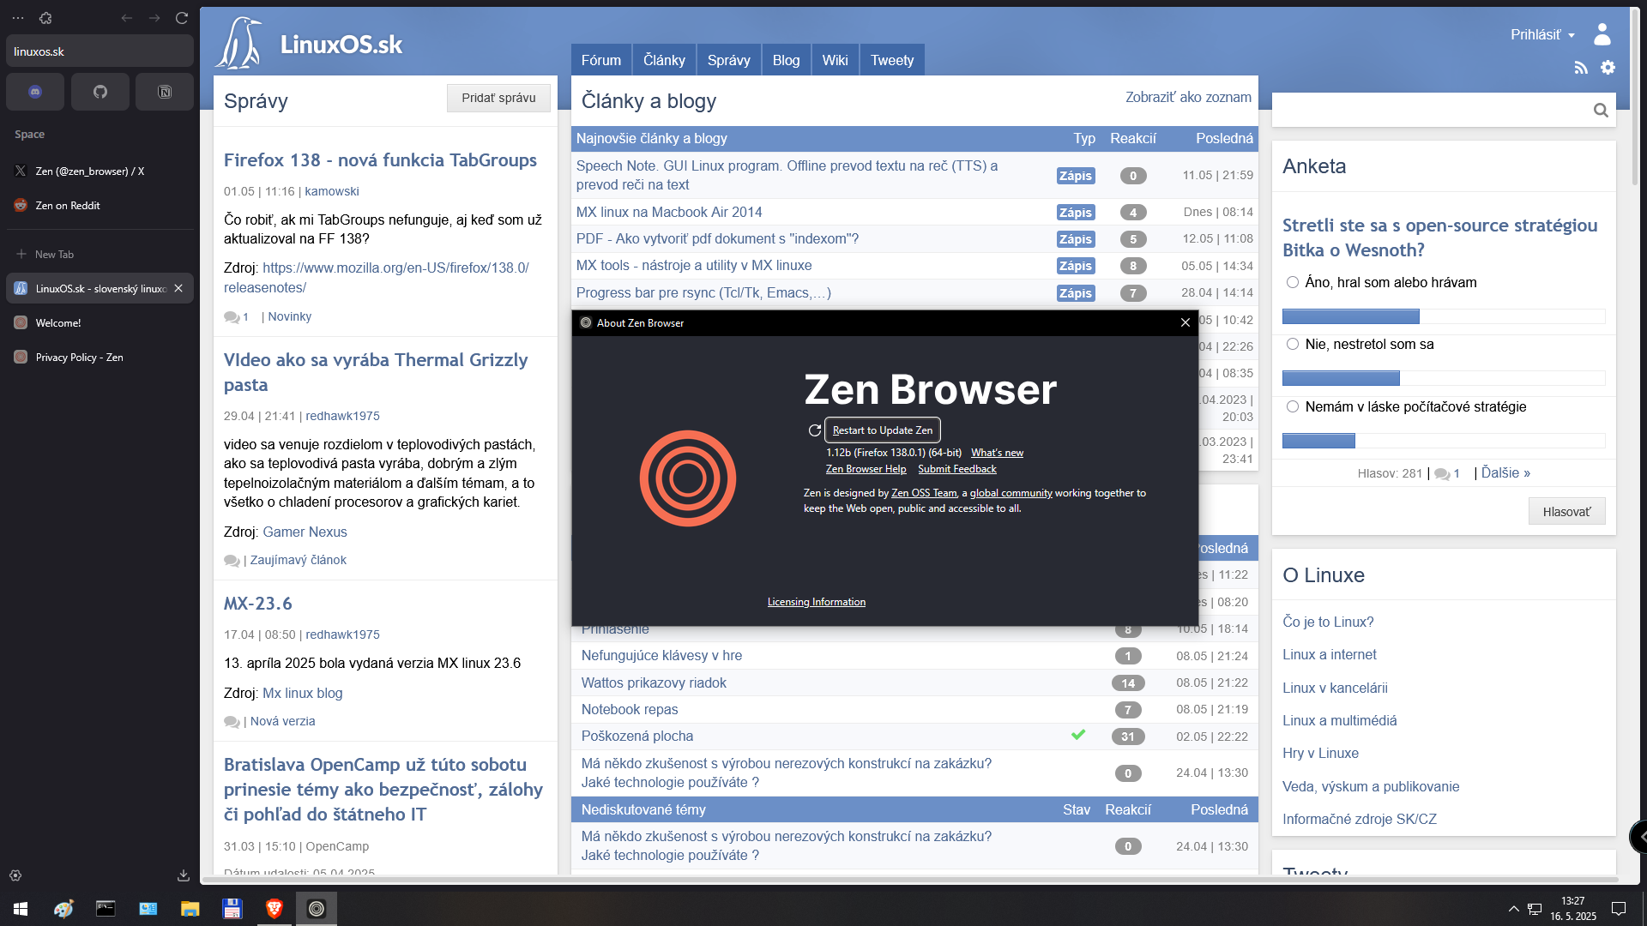This screenshot has height=926, width=1647.
Task: Open the Články navigation tab
Action: (664, 60)
